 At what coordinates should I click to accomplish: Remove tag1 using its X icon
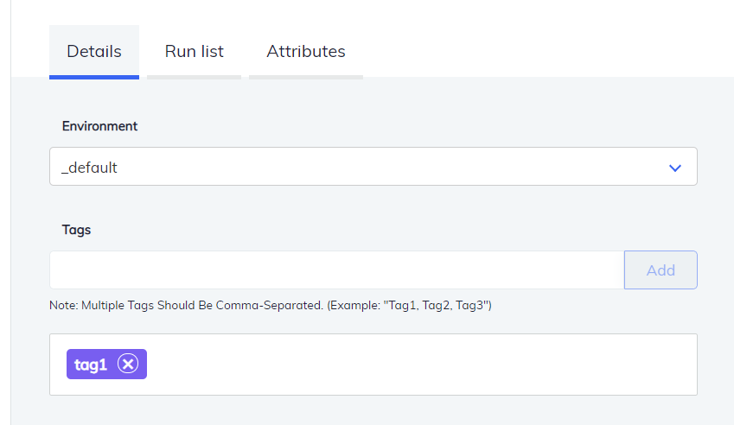pyautogui.click(x=128, y=365)
